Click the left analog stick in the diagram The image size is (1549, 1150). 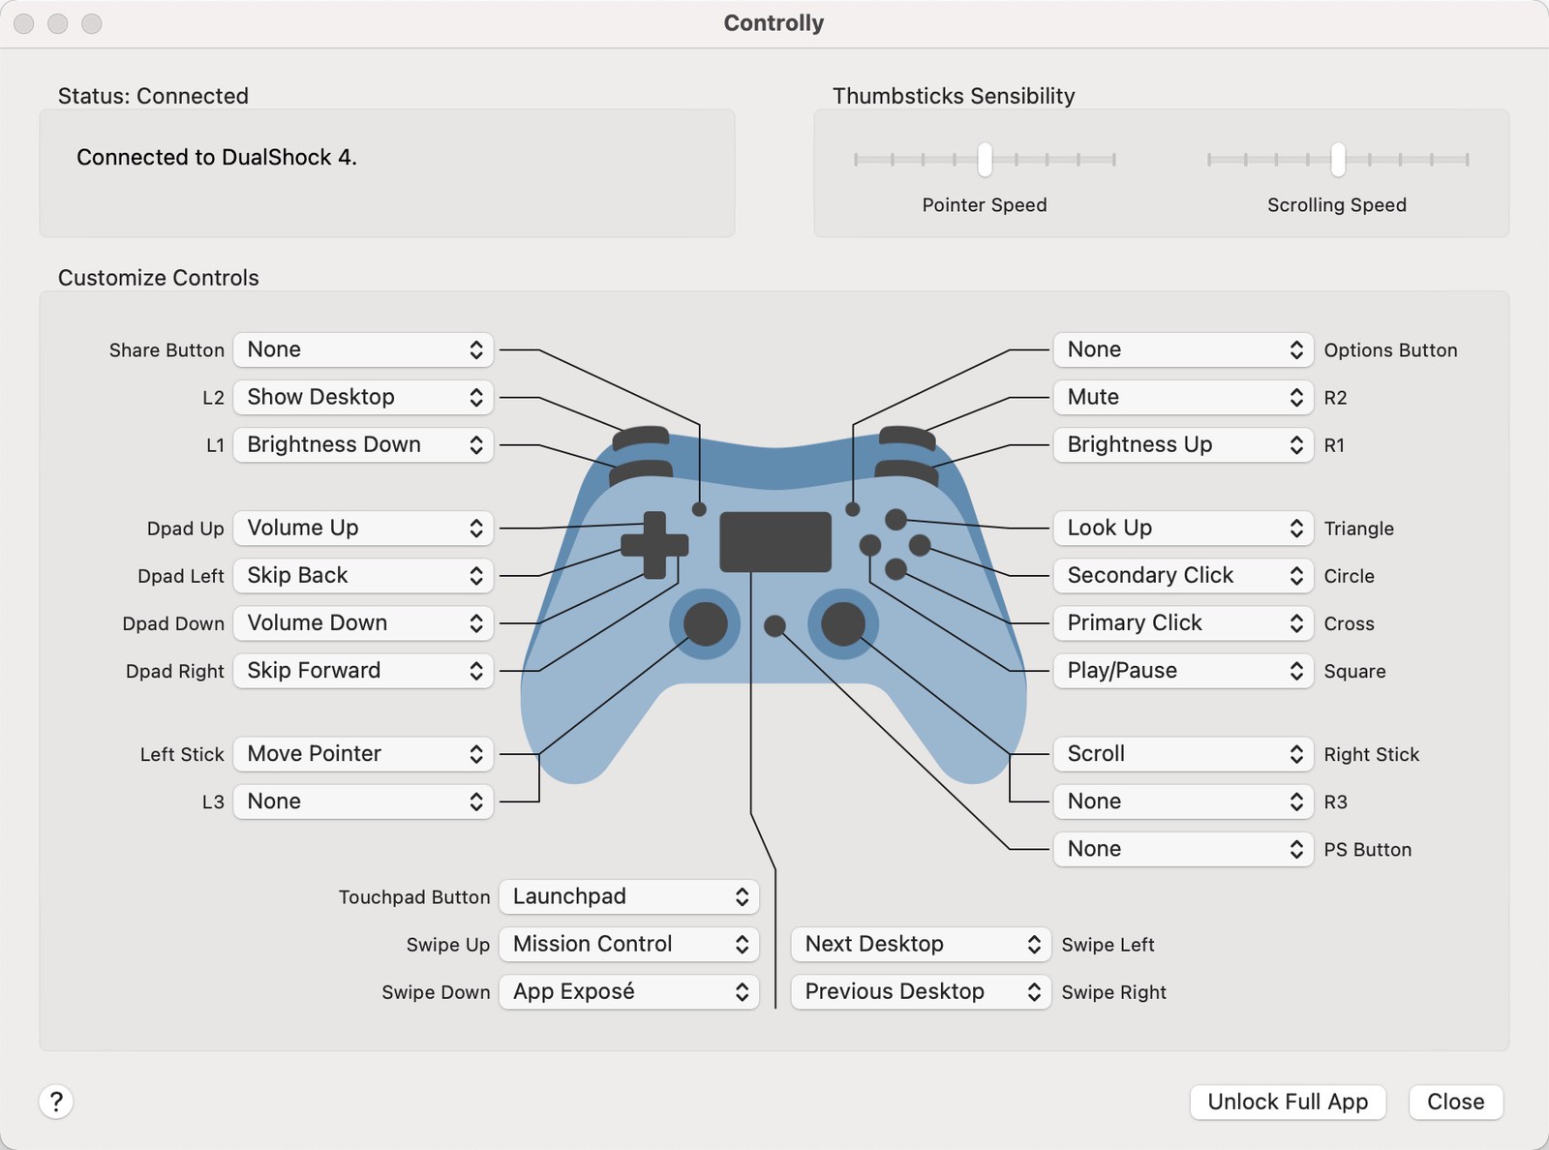(704, 626)
